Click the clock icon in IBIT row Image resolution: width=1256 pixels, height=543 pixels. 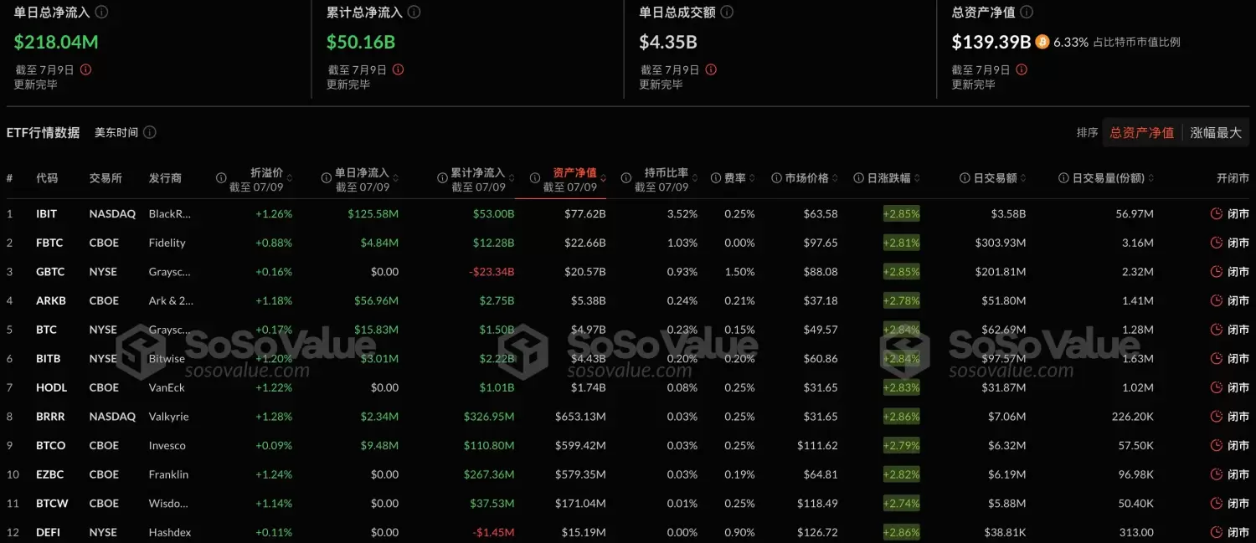[x=1217, y=213]
